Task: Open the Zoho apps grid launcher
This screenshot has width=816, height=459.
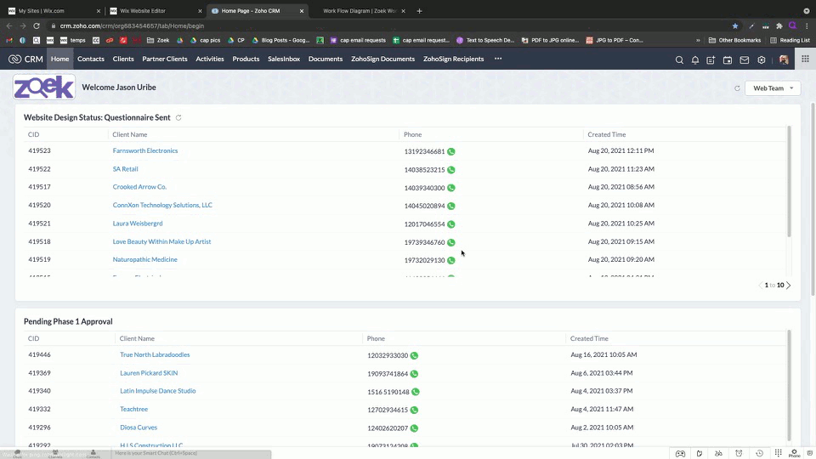Action: (805, 59)
